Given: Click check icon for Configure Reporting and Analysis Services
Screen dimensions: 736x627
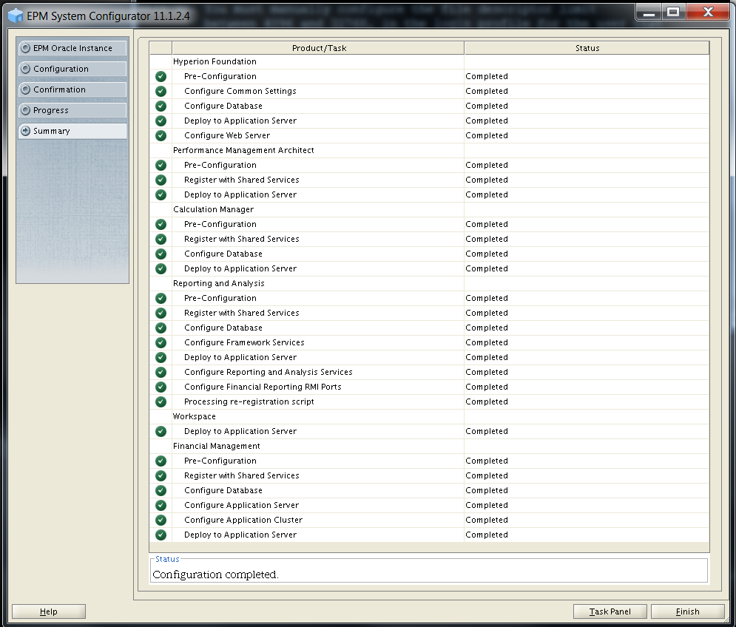Looking at the screenshot, I should 161,372.
